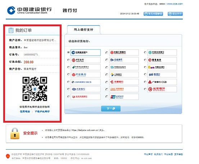The image size is (199, 164).
Task: Click the 退出支付 exit payment button
Action: [x=175, y=14]
